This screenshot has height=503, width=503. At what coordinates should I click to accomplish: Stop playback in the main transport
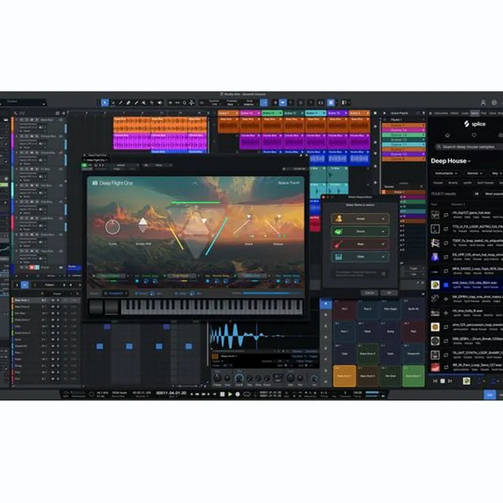point(222,394)
